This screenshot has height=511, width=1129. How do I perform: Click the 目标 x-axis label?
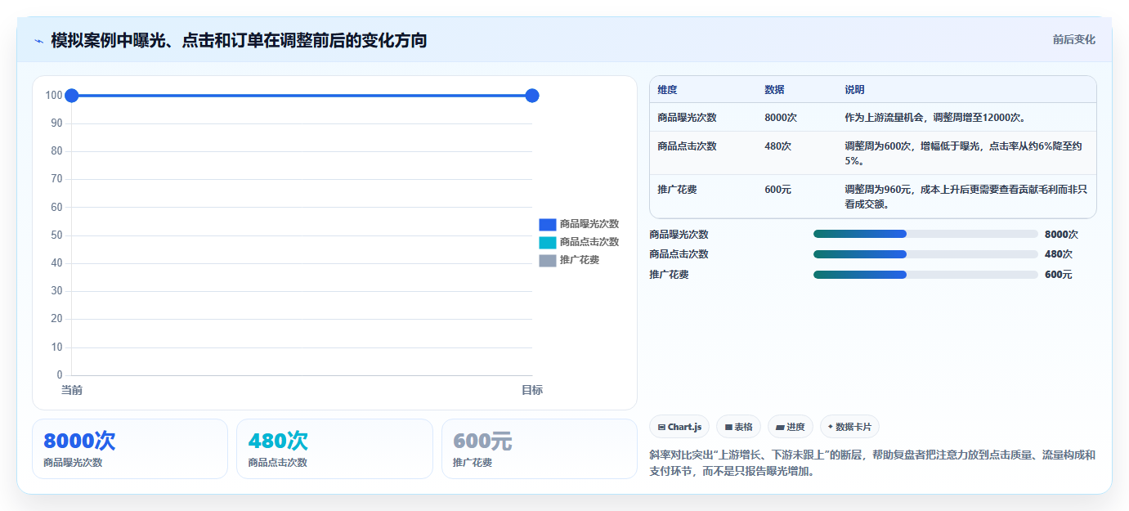pyautogui.click(x=532, y=390)
